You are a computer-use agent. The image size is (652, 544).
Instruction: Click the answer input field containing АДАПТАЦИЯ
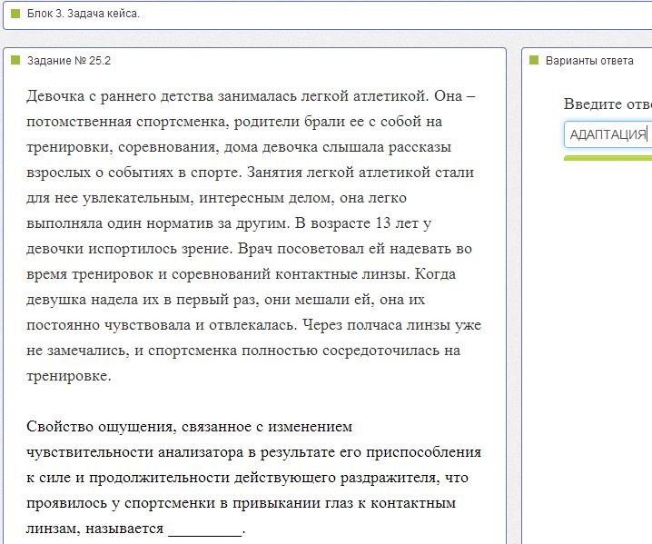(x=608, y=134)
